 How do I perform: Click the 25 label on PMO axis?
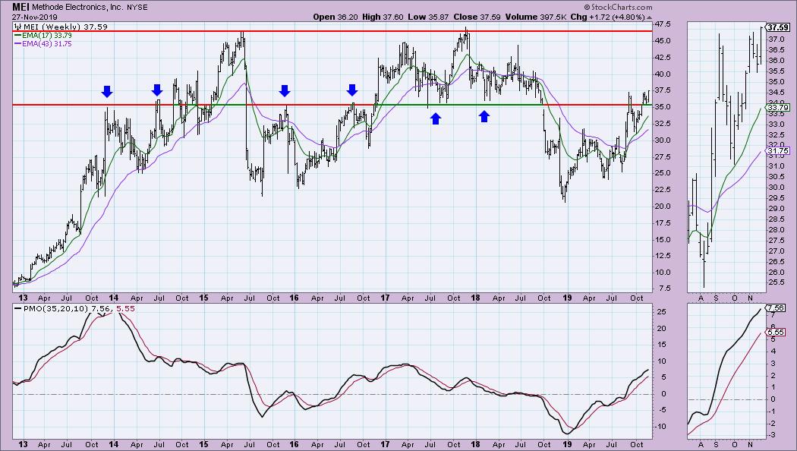(661, 312)
